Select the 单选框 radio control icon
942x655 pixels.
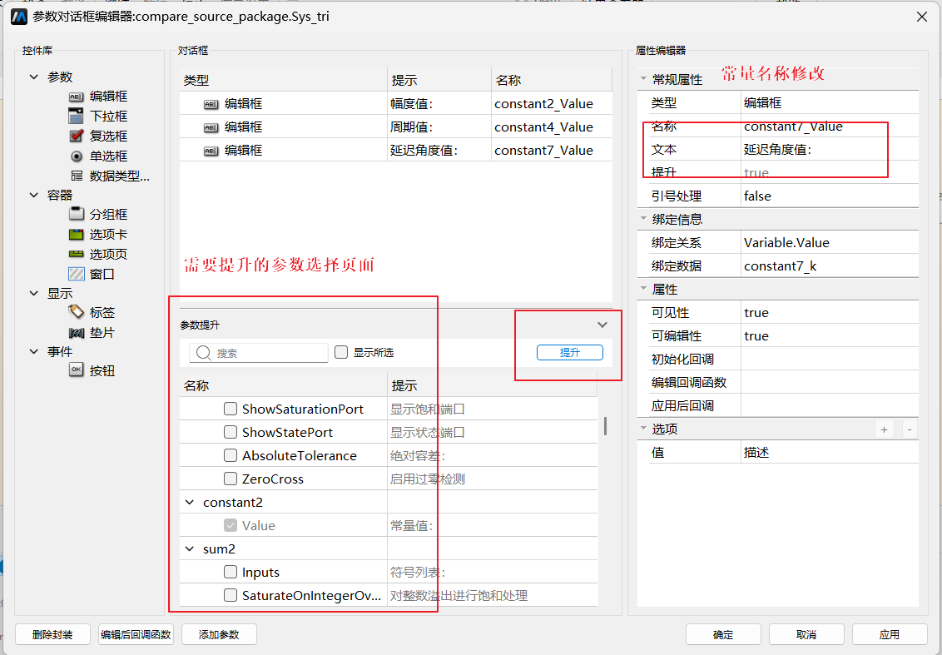coord(77,156)
